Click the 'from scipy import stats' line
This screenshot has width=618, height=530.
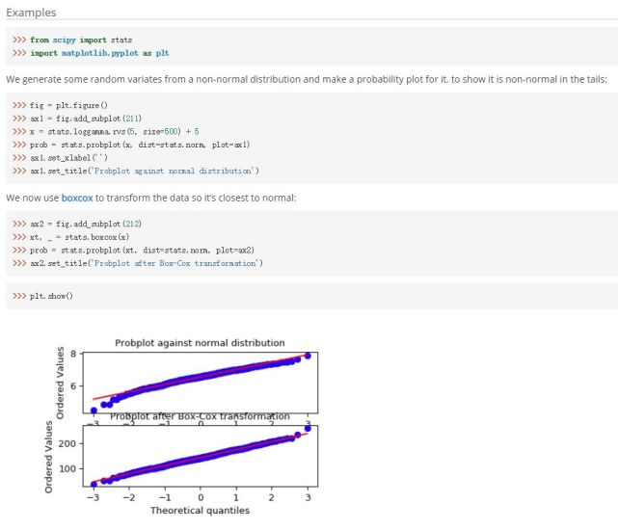coord(72,40)
